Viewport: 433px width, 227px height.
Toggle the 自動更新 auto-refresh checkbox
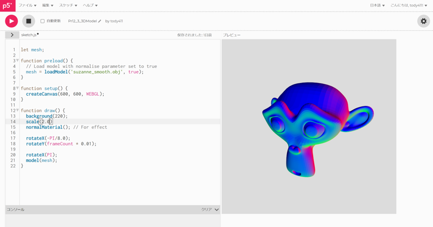(x=42, y=21)
